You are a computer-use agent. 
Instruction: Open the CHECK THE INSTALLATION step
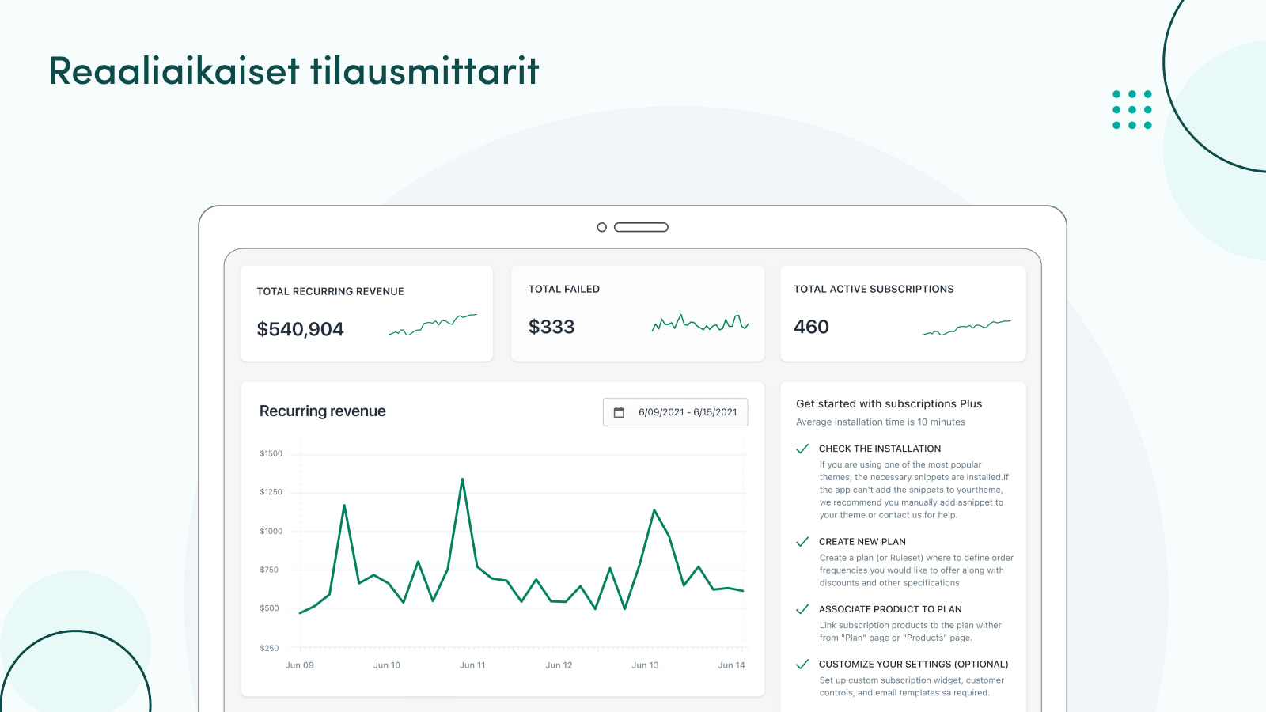tap(880, 449)
